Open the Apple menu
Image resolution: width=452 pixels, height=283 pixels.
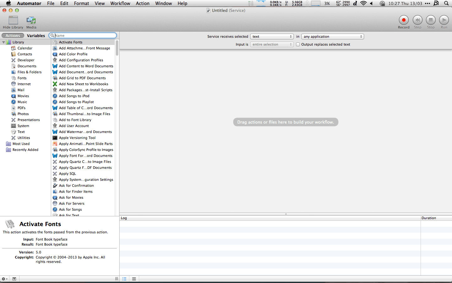[x=8, y=3]
